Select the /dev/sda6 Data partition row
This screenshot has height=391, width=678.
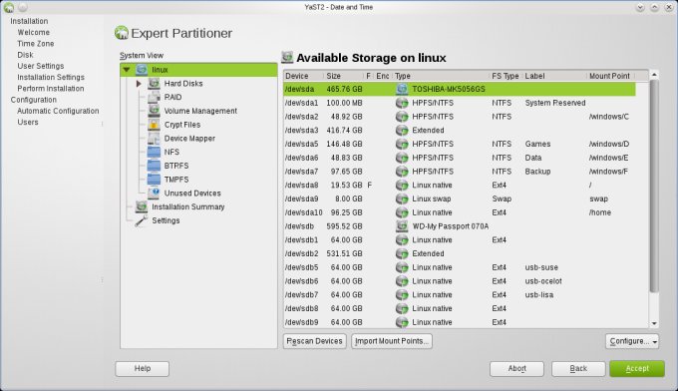pyautogui.click(x=460, y=158)
